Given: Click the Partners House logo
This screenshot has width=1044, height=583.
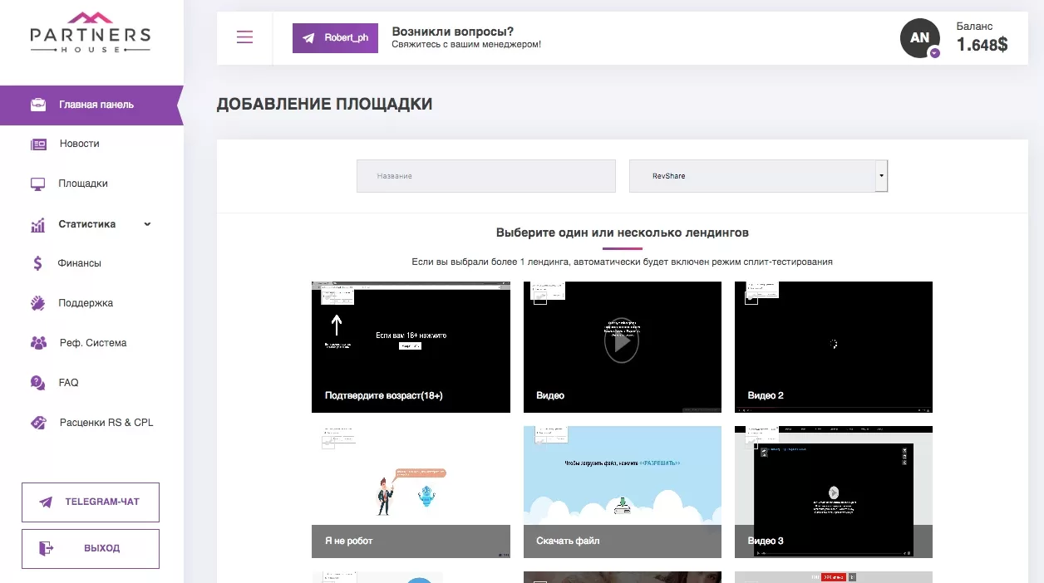Looking at the screenshot, I should tap(91, 33).
